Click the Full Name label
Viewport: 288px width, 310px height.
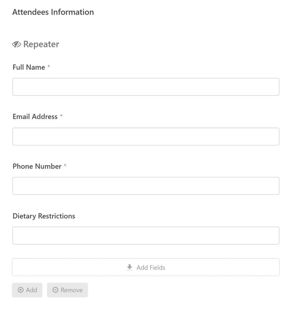tap(29, 67)
